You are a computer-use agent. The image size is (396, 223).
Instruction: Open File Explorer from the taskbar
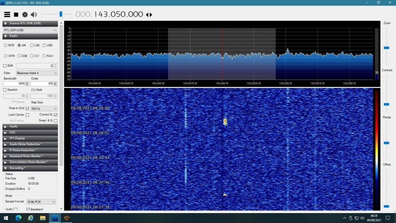[x=43, y=218]
